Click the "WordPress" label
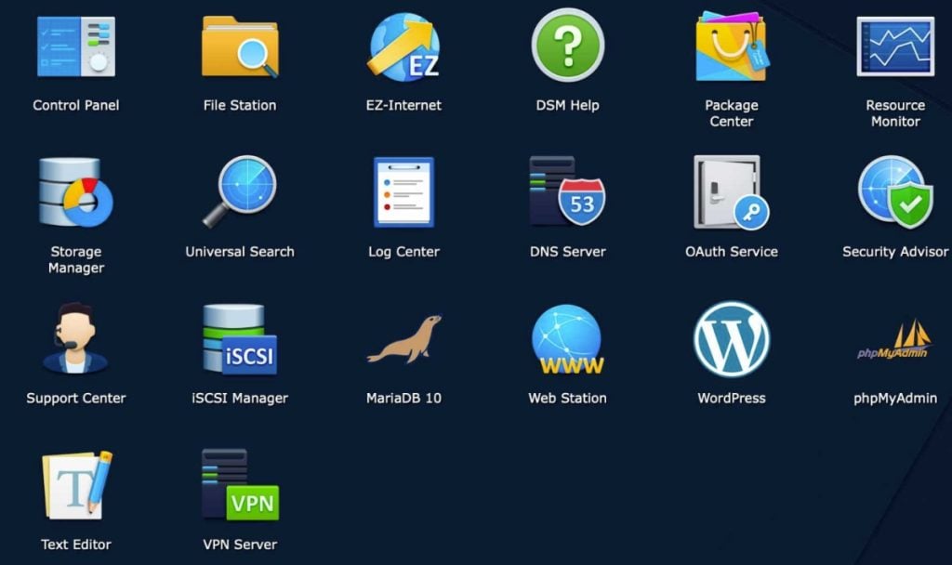Viewport: 952px width, 565px height. pos(732,398)
